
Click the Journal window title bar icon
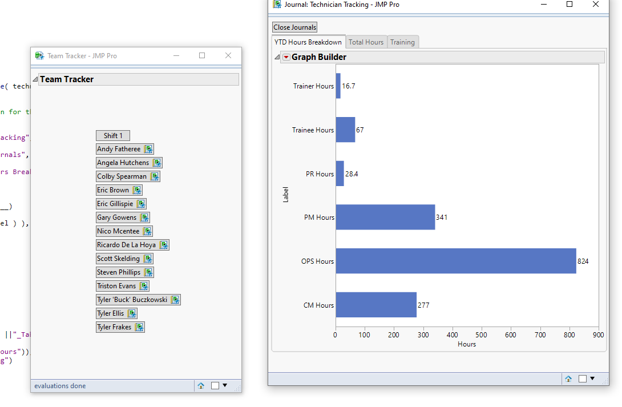click(x=277, y=5)
